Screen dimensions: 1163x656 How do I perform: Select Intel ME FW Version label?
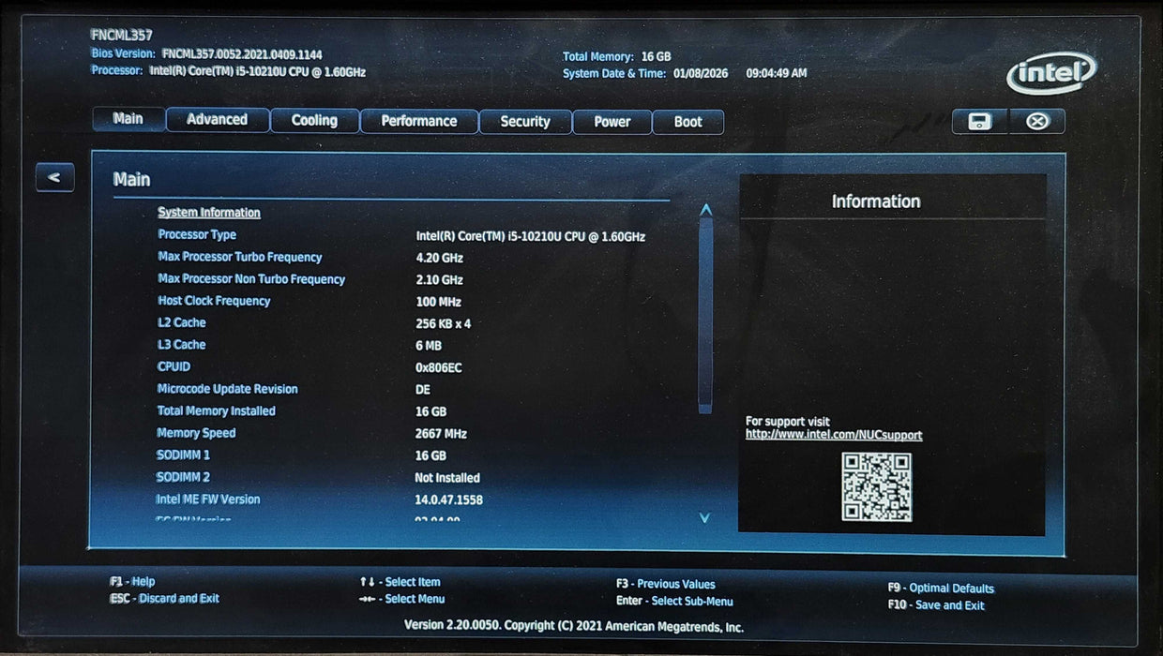point(208,499)
